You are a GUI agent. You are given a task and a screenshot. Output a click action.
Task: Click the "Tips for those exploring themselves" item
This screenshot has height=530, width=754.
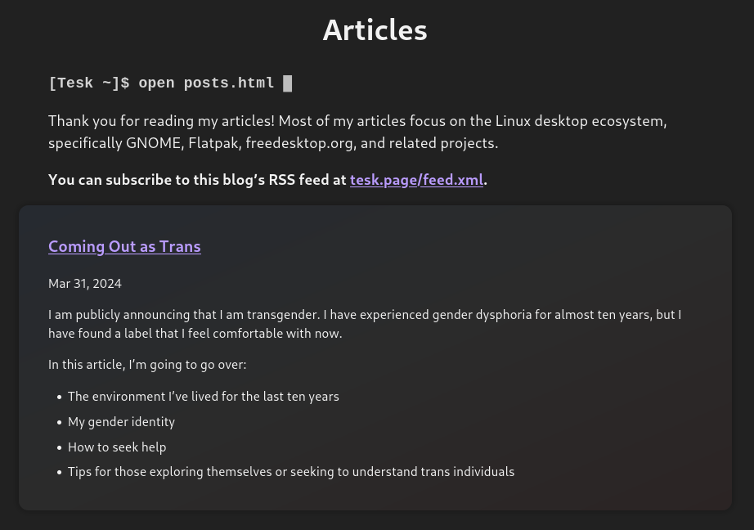[290, 472]
